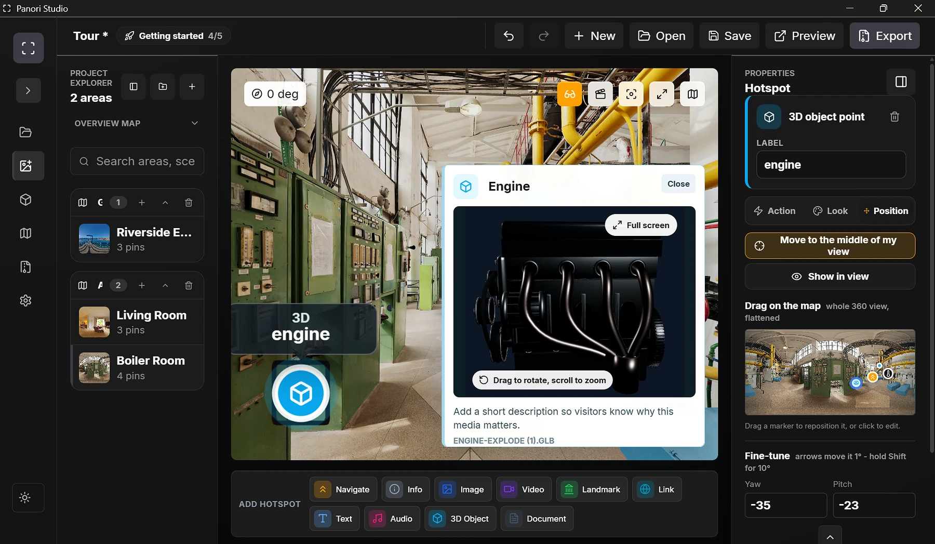
Task: Collapse the Overview Map section
Action: point(195,123)
